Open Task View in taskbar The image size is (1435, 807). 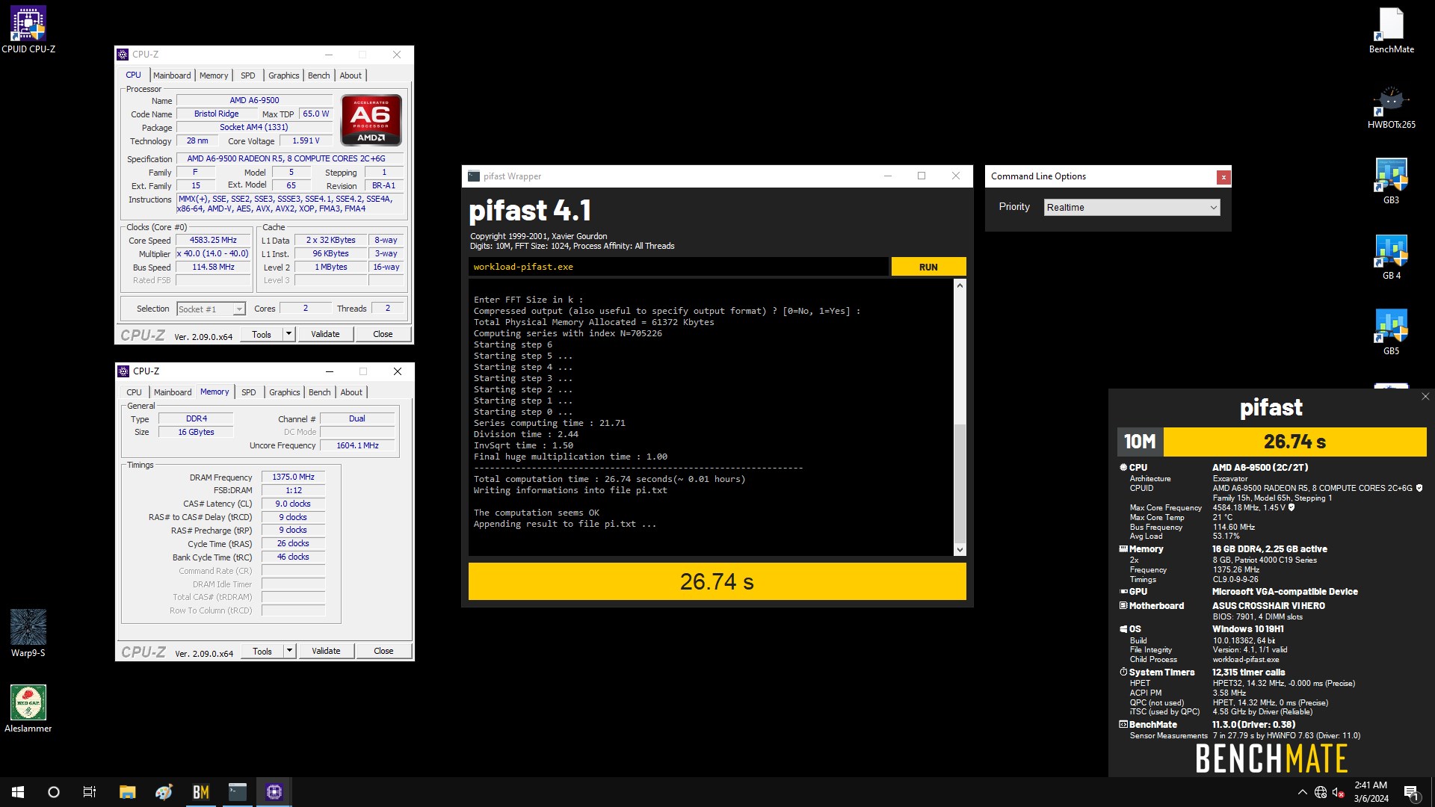click(x=90, y=792)
